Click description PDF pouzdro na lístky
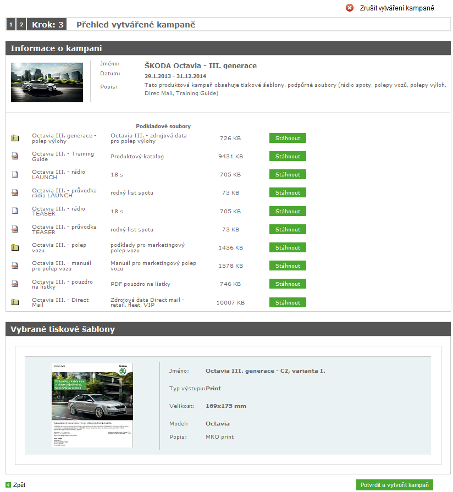Viewport: 453px width, 492px height. pyautogui.click(x=141, y=284)
